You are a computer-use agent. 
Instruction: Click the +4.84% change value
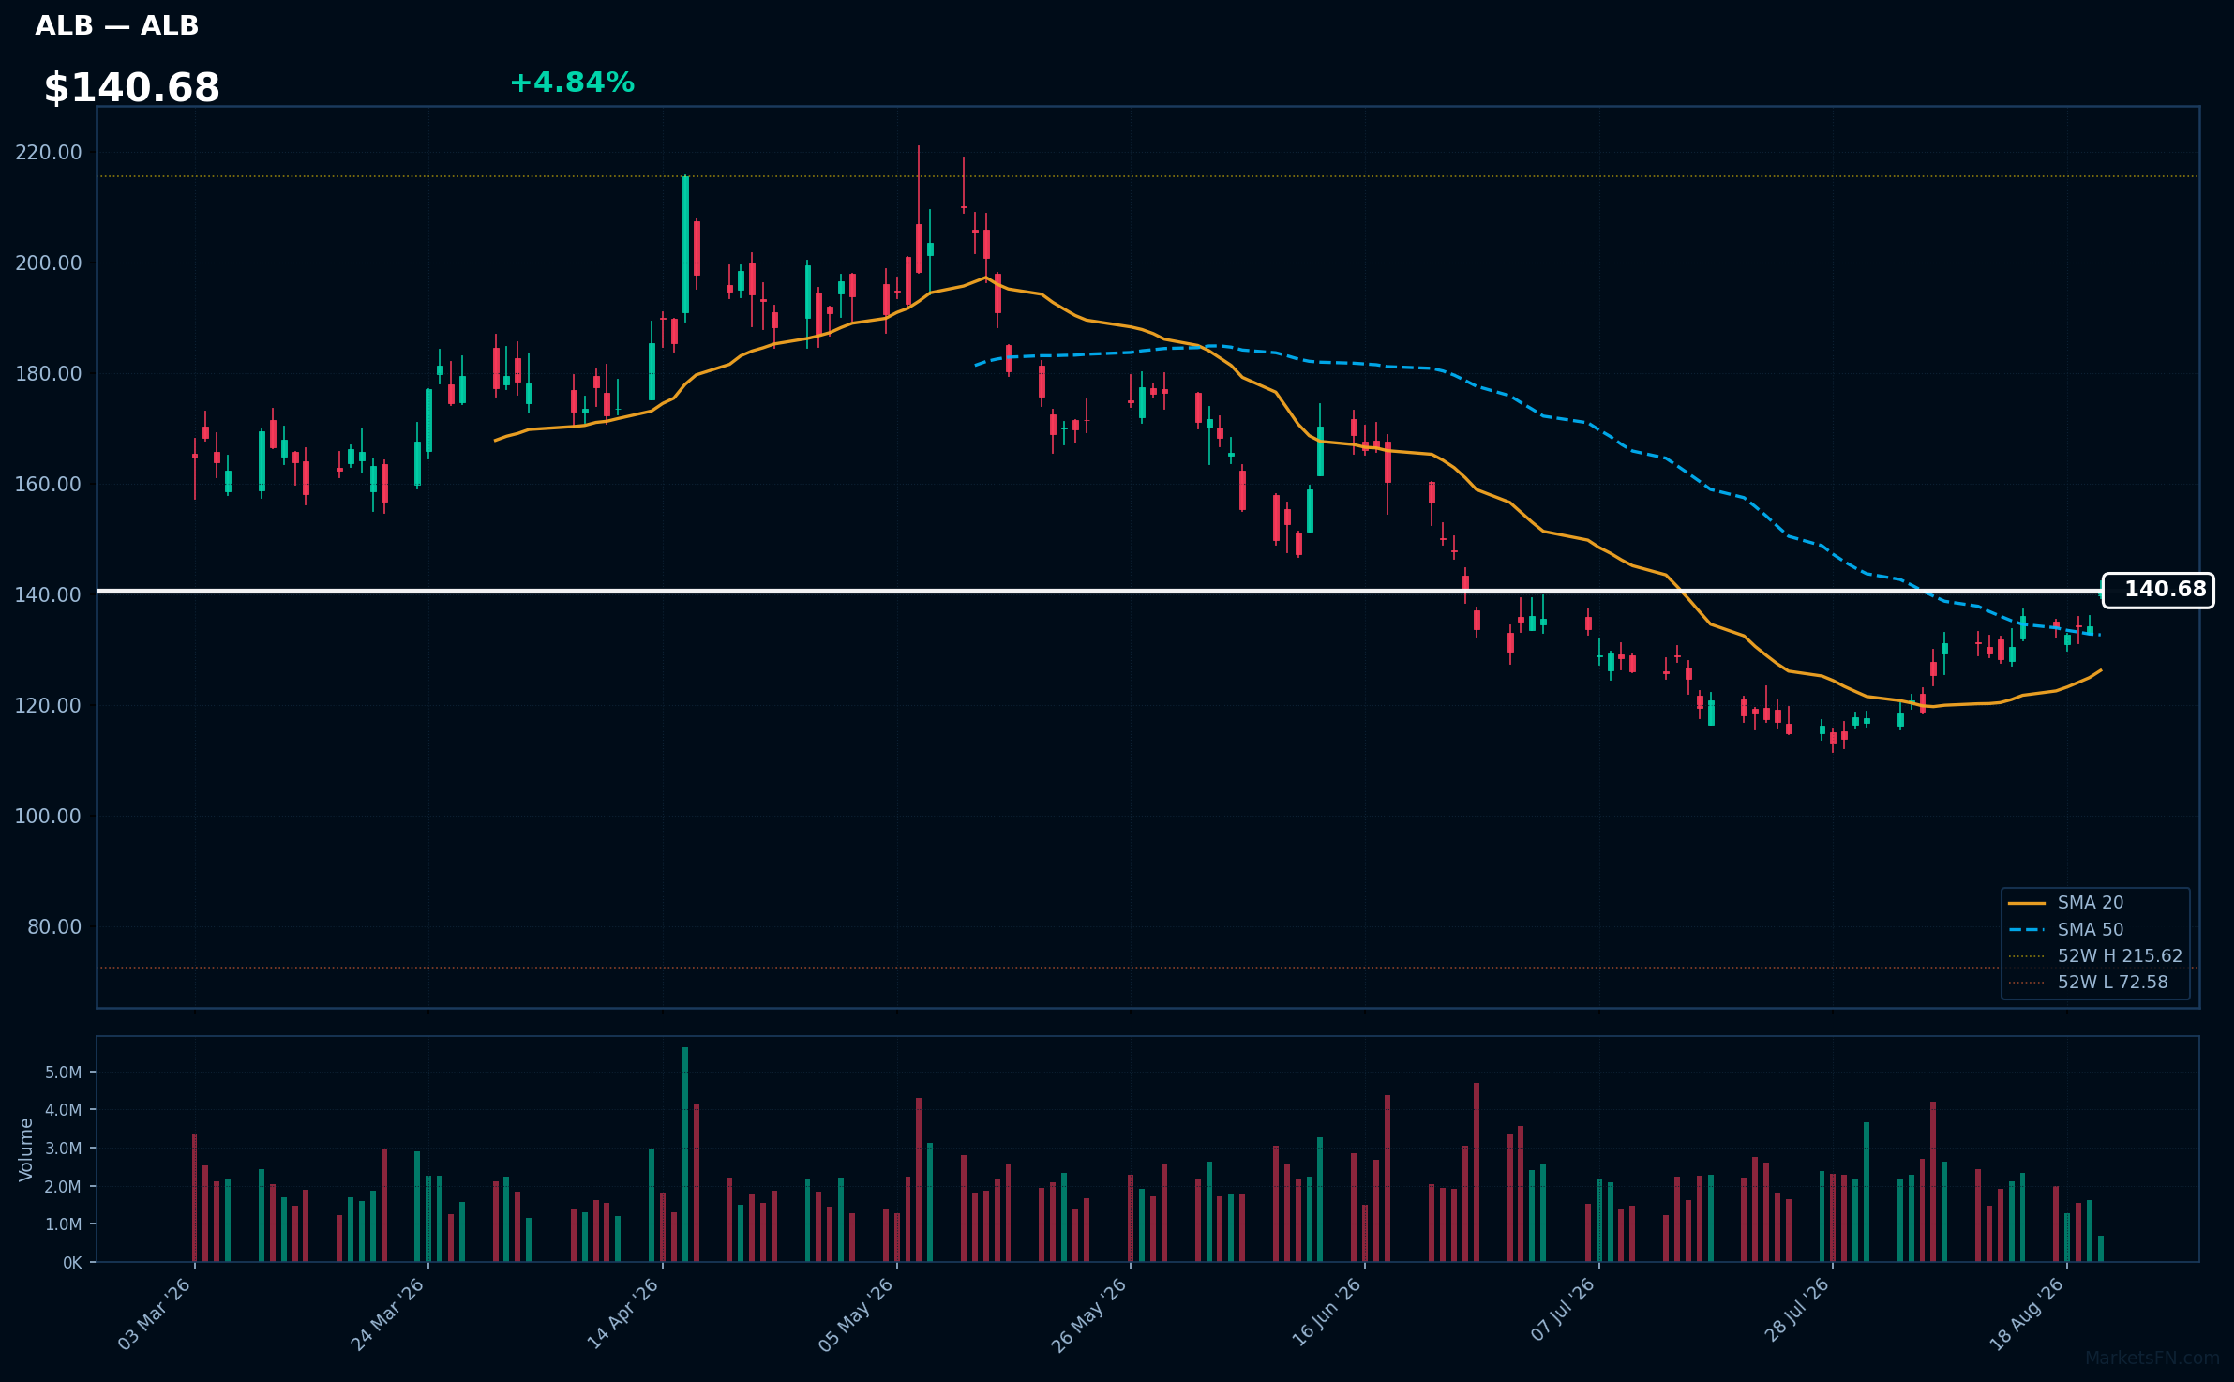click(x=572, y=83)
